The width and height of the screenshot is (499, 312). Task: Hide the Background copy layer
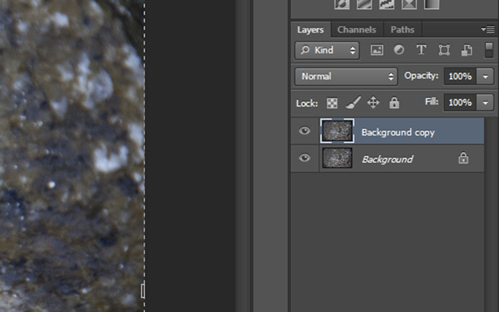(305, 130)
